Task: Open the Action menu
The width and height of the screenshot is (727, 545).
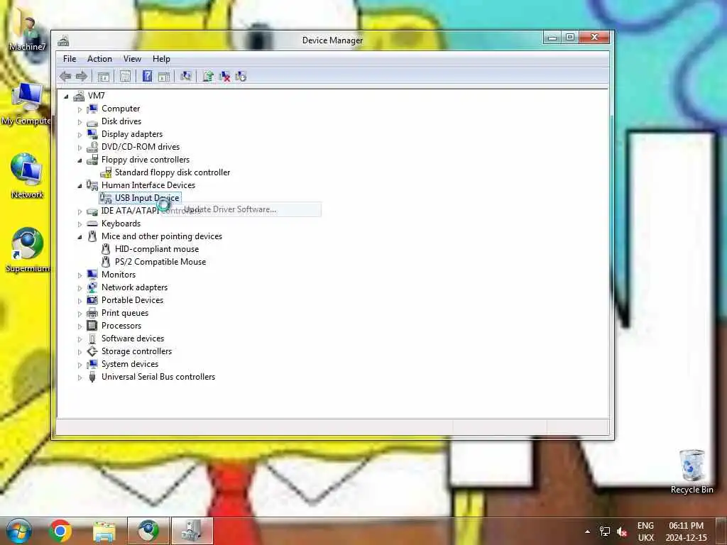Action: (x=99, y=59)
